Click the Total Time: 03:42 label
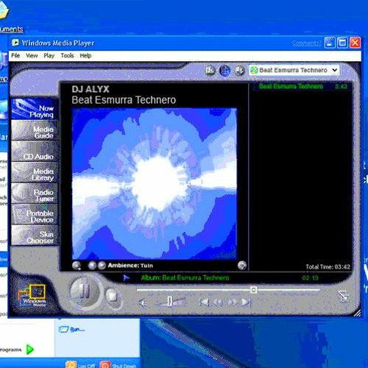 coord(328,266)
